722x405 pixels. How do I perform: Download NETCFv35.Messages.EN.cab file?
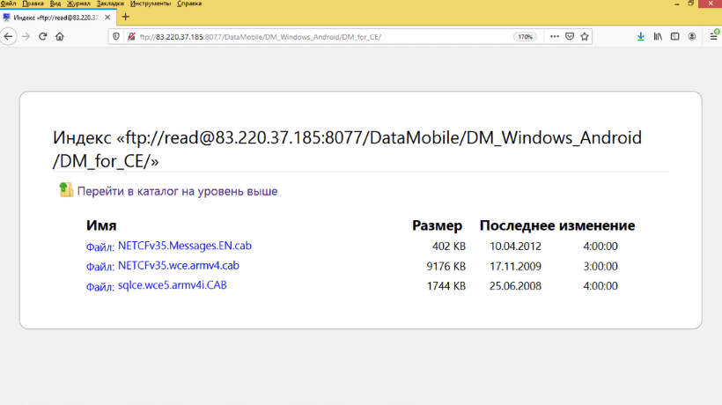185,246
